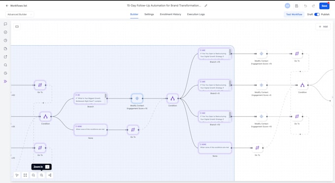Click the zoom out magnifier icon

[x=33, y=175]
